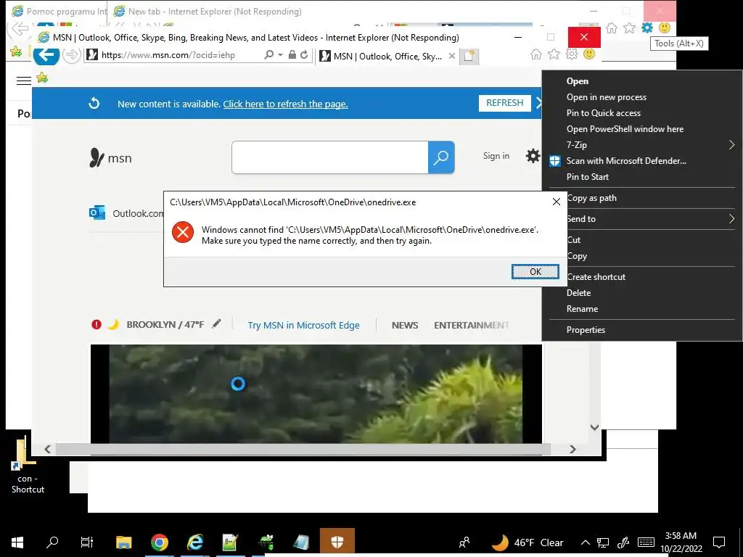Click the refresh icon in address bar

pyautogui.click(x=304, y=55)
